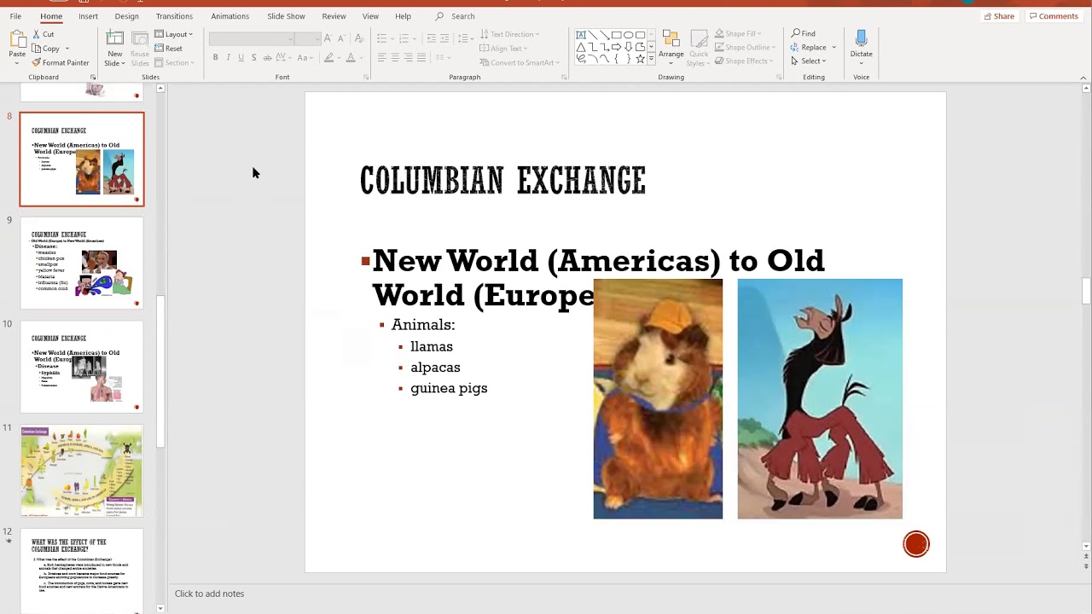Toggle Text Shadow formatting
Screen dimensions: 1092x614
coord(253,57)
